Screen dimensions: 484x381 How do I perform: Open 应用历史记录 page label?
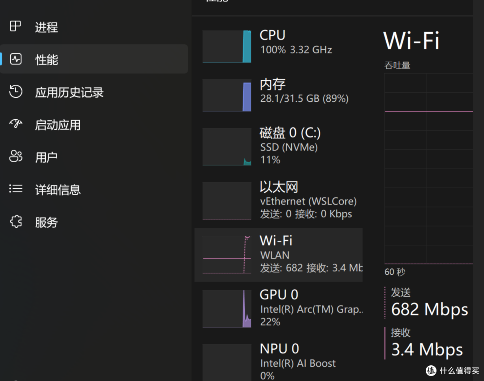69,92
